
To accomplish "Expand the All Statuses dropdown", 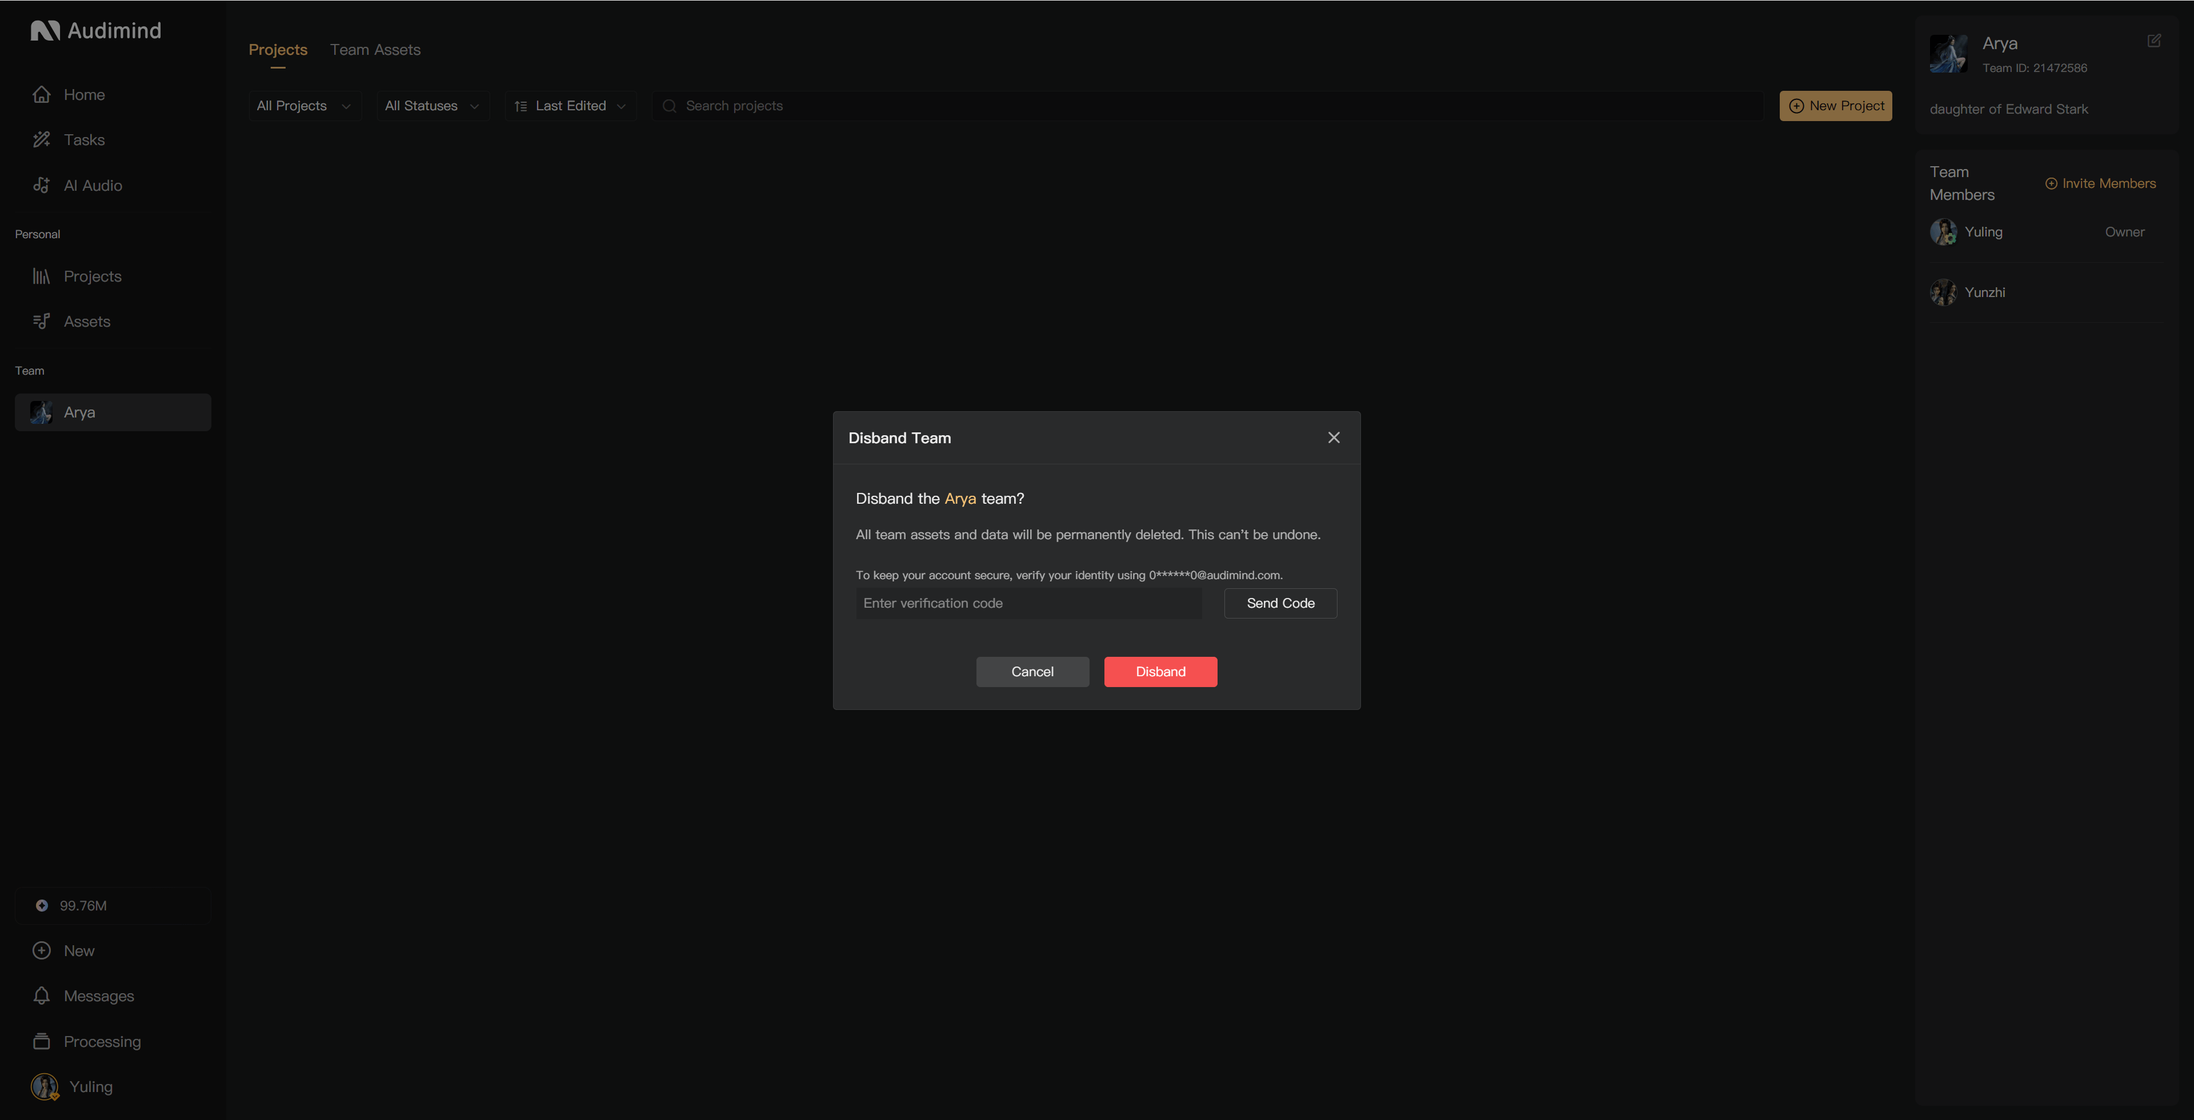I will (x=433, y=106).
